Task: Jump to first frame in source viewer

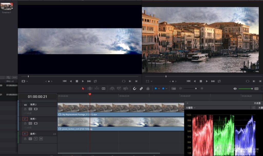Action: [x=64, y=81]
